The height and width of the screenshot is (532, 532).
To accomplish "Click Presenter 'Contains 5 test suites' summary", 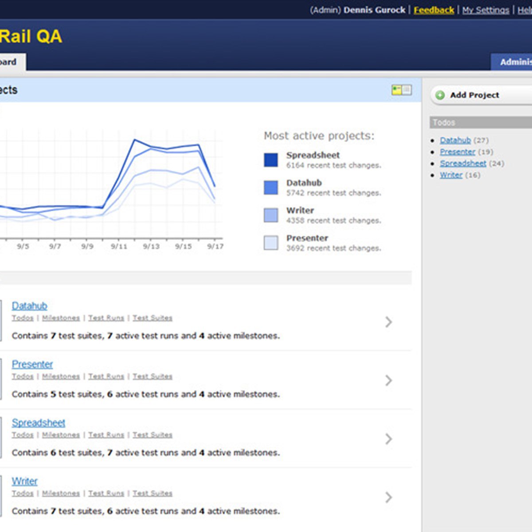I will [146, 395].
